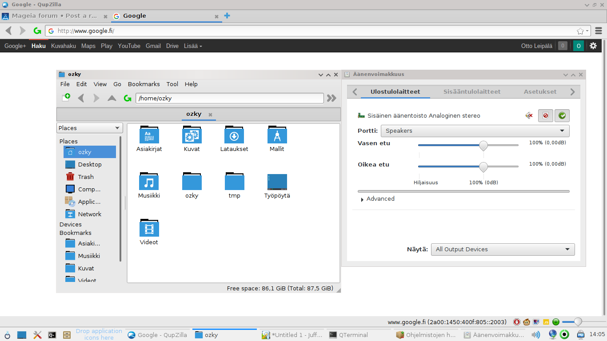Open the Työpöytä desktop folder
This screenshot has height=341, width=607.
277,186
